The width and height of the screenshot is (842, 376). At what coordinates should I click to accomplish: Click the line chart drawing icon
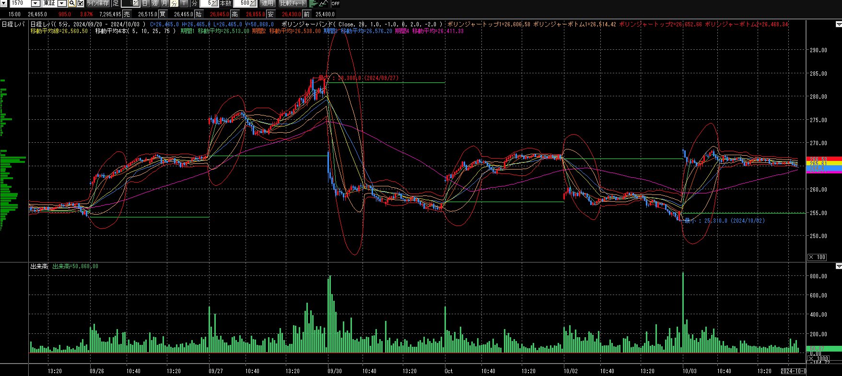coord(324,3)
